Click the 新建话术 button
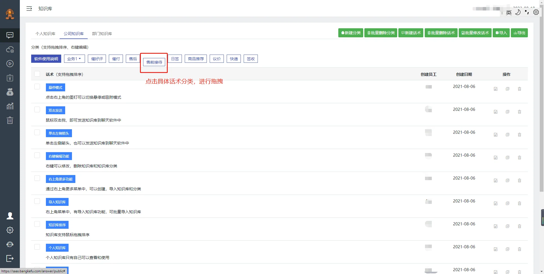Image resolution: width=544 pixels, height=274 pixels. pos(411,33)
